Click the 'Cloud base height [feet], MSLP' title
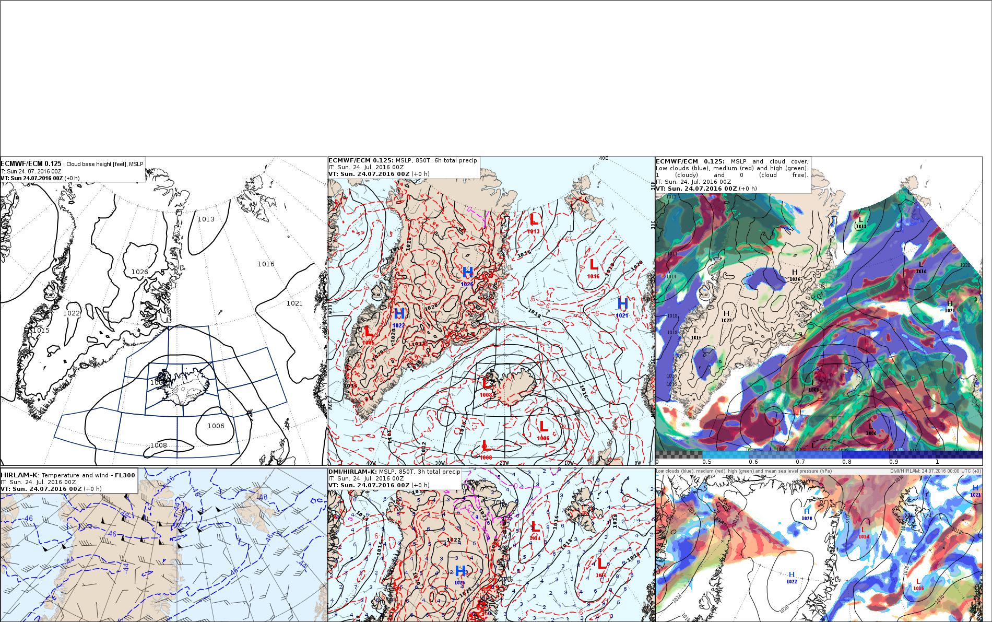This screenshot has height=622, width=992. coord(105,164)
